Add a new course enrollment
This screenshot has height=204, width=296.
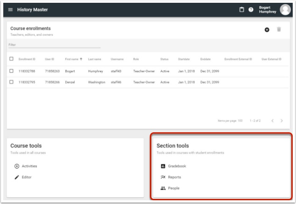(268, 30)
